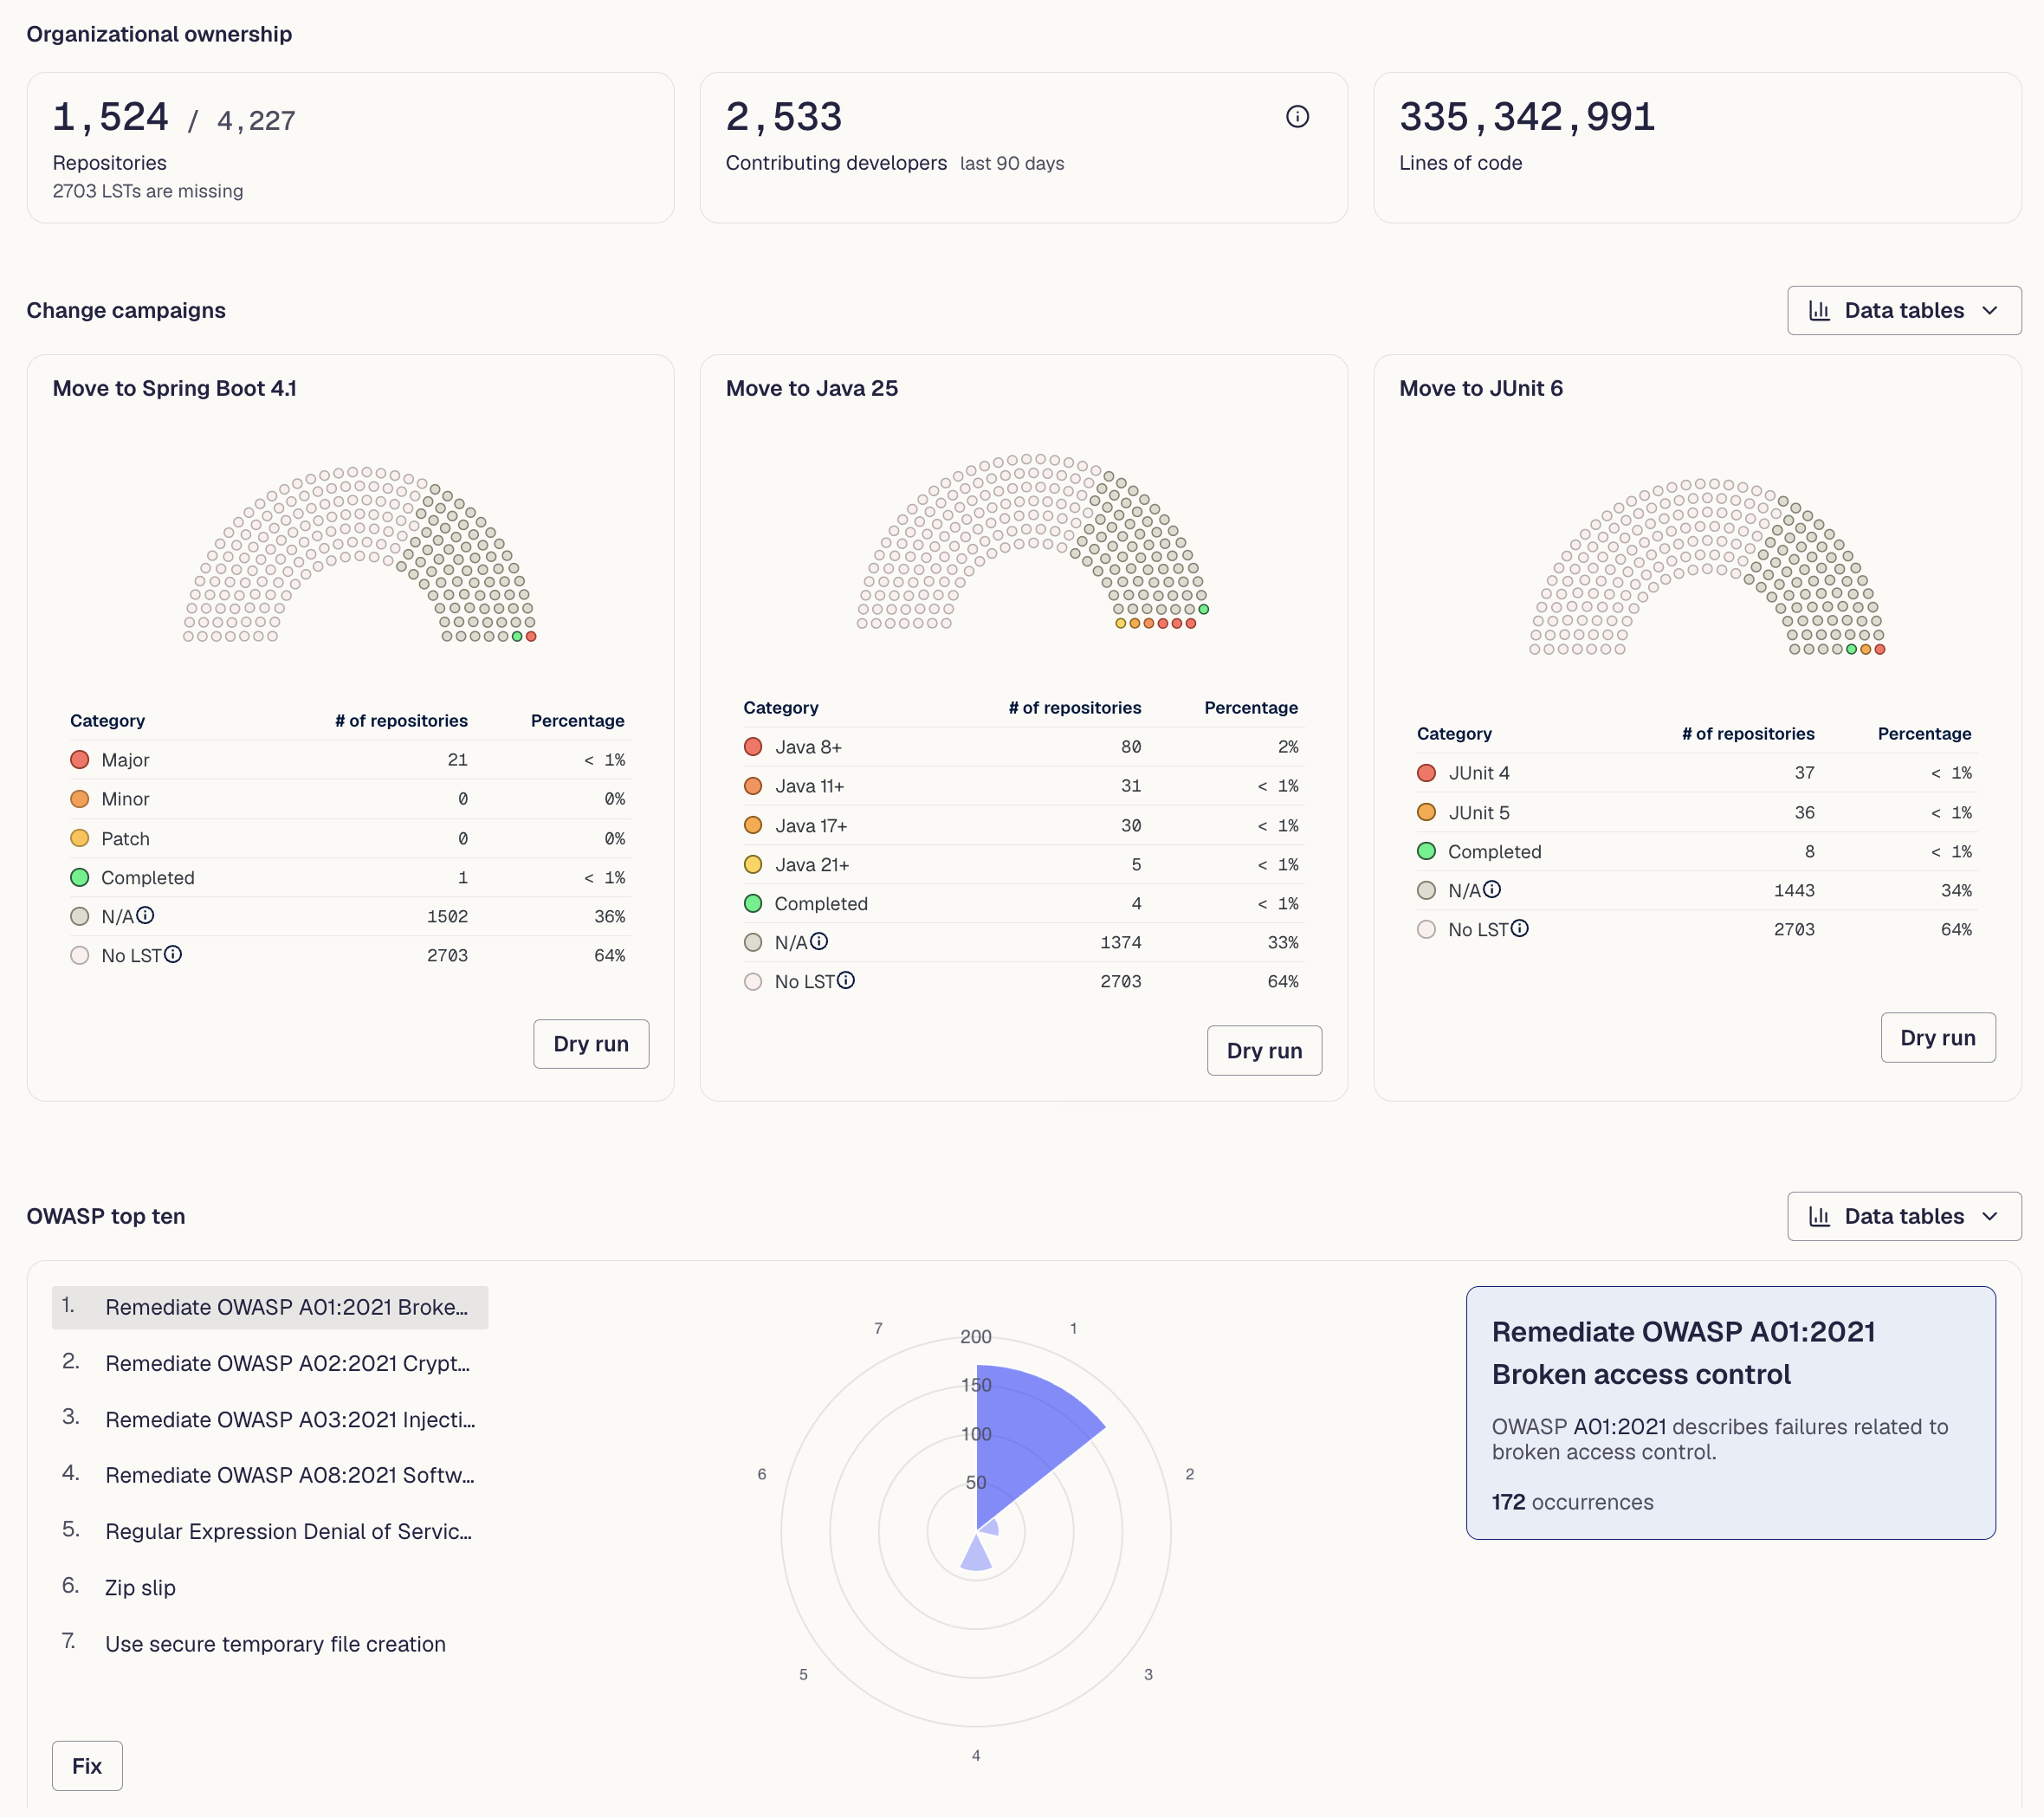Screen dimensions: 2044x1817
Task: Click the 1502 N/A repositories value
Action: (447, 916)
